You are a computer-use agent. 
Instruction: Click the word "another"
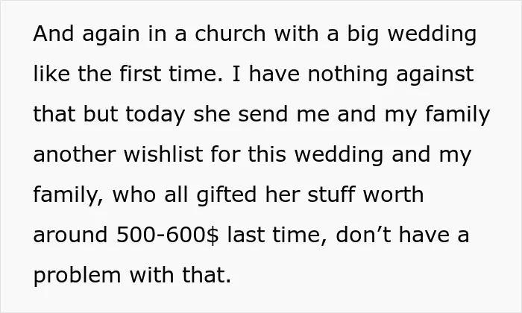[x=75, y=154]
